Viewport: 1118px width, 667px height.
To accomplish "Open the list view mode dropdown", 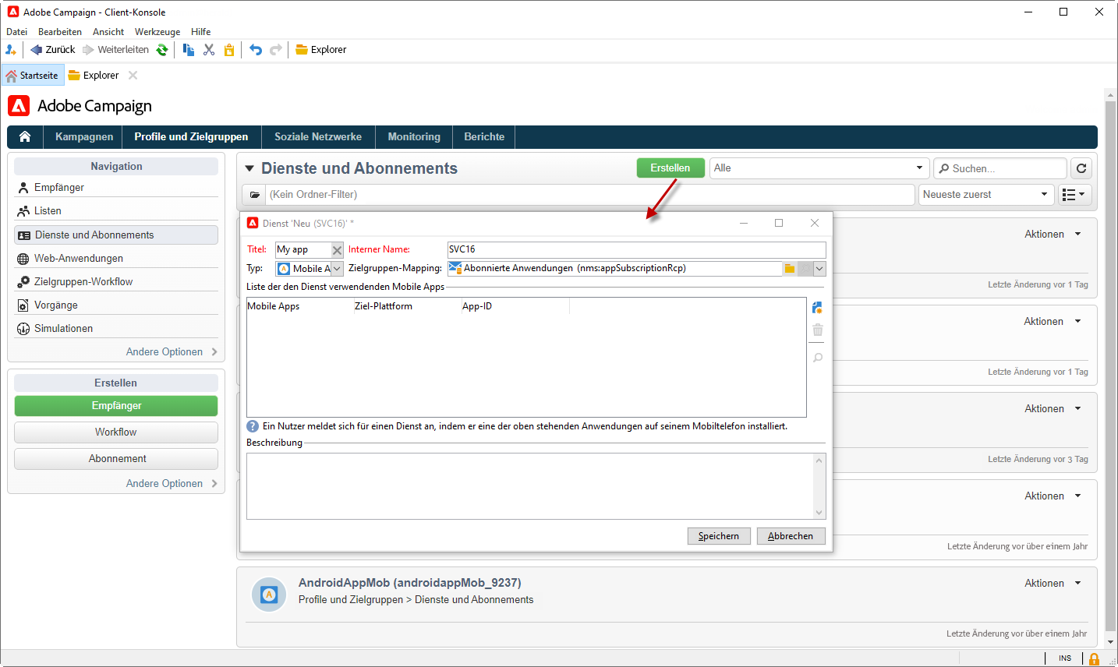I will [1074, 195].
